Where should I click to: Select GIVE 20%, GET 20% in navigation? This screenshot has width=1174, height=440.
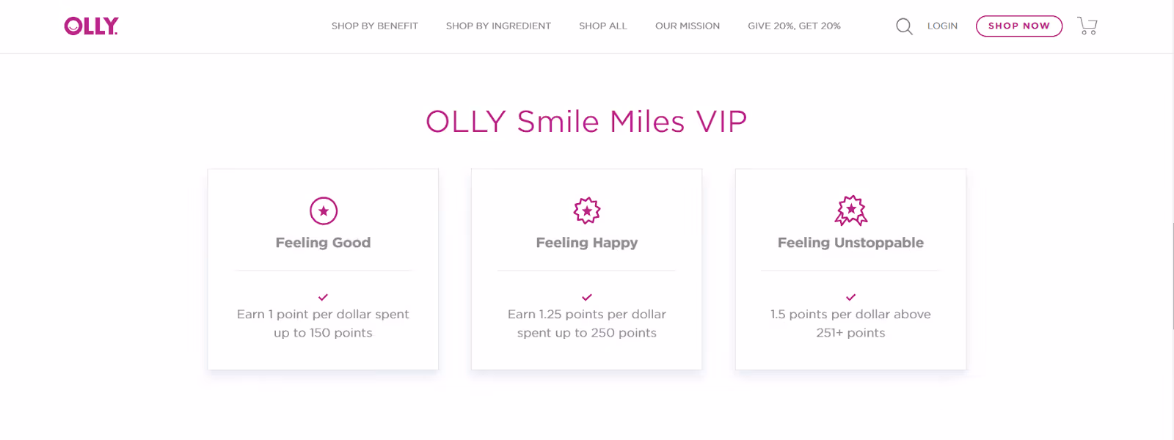coord(794,26)
